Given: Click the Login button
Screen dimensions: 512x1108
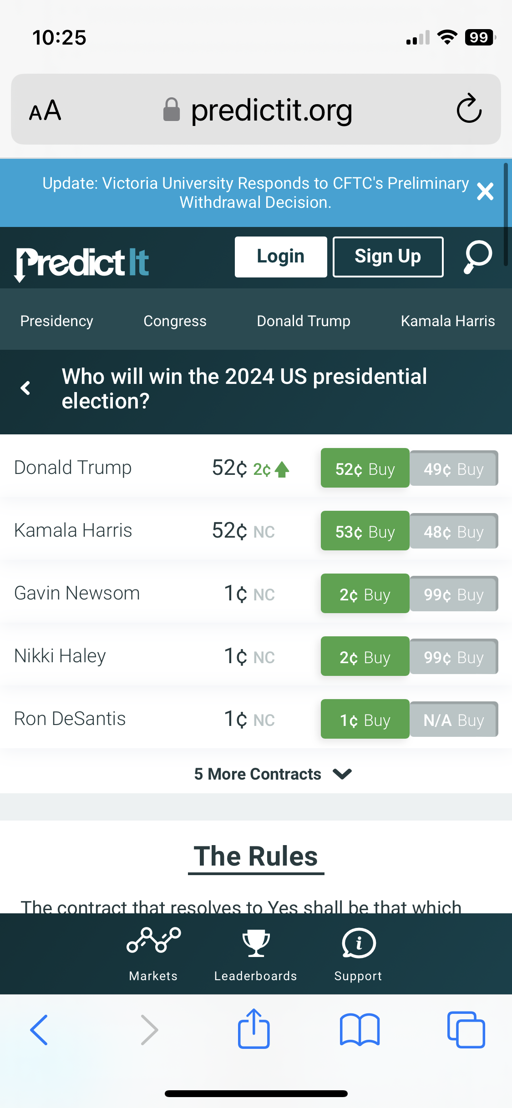Looking at the screenshot, I should click(x=281, y=257).
